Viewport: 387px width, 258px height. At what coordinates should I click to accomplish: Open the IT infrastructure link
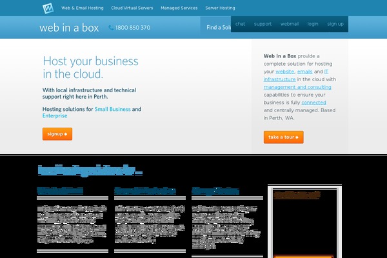(x=280, y=79)
